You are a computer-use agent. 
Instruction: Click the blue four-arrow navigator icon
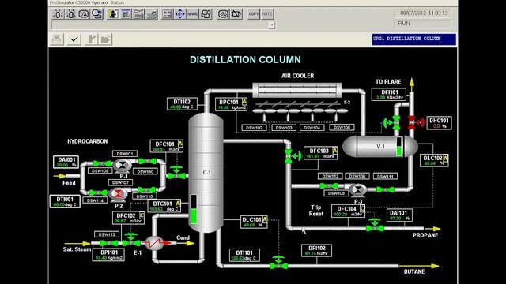179,14
